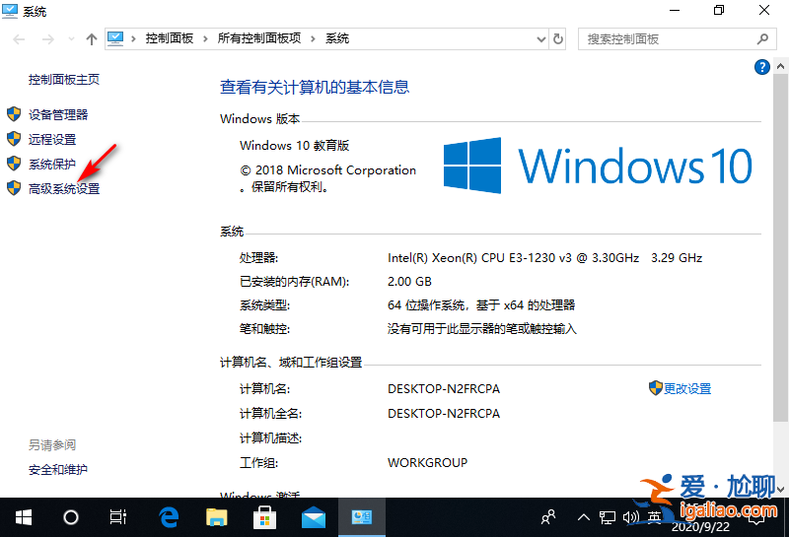Open Task View on taskbar
This screenshot has width=789, height=537.
(x=117, y=517)
